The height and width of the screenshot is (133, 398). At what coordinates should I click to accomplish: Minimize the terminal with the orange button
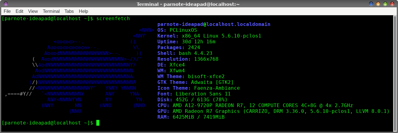tap(378, 4)
